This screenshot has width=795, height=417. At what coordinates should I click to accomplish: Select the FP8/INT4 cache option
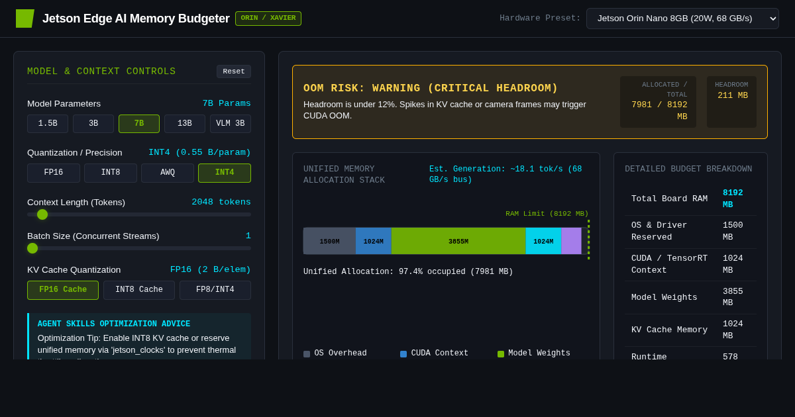pos(215,290)
